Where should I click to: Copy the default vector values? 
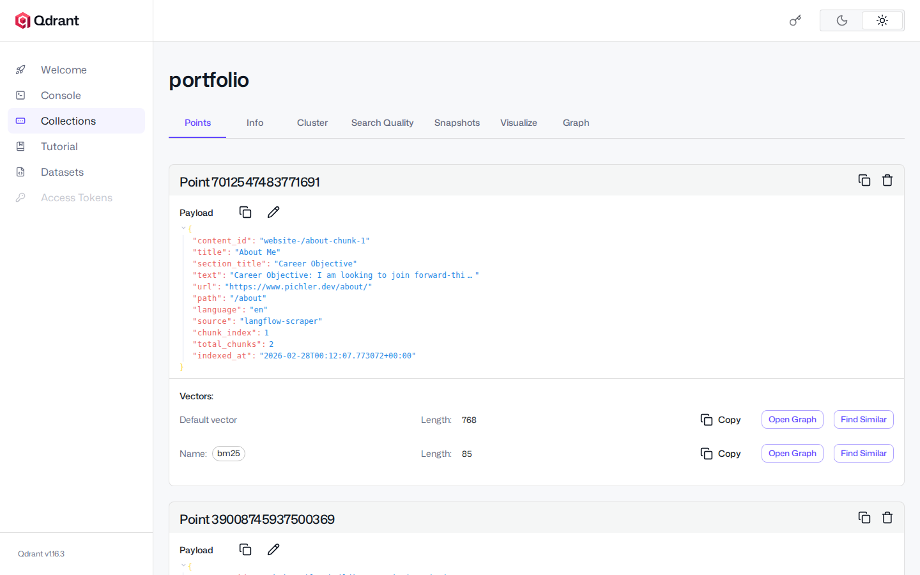[721, 420]
